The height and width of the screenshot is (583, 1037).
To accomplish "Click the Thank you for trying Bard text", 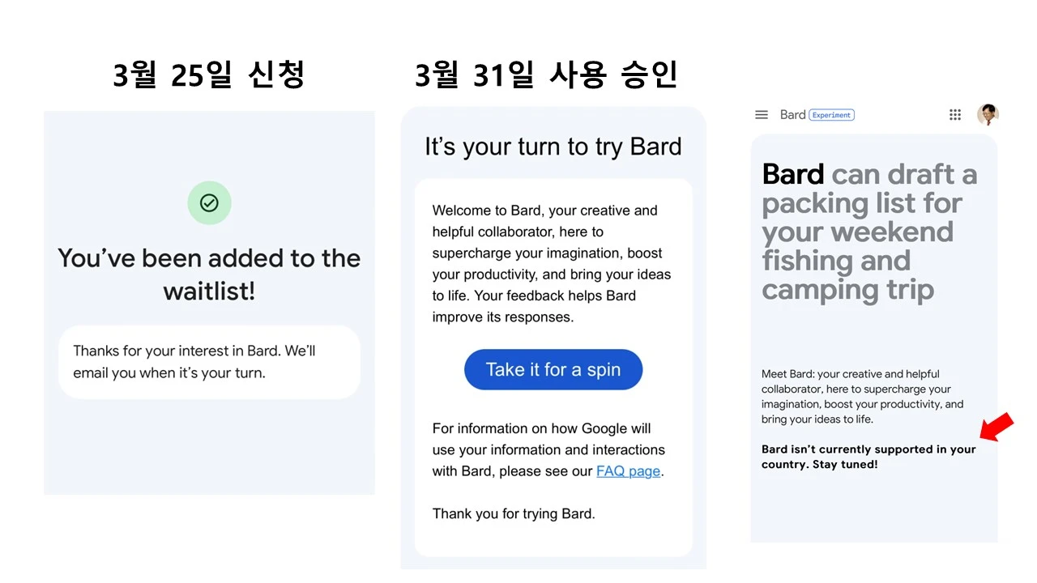I will 514,513.
